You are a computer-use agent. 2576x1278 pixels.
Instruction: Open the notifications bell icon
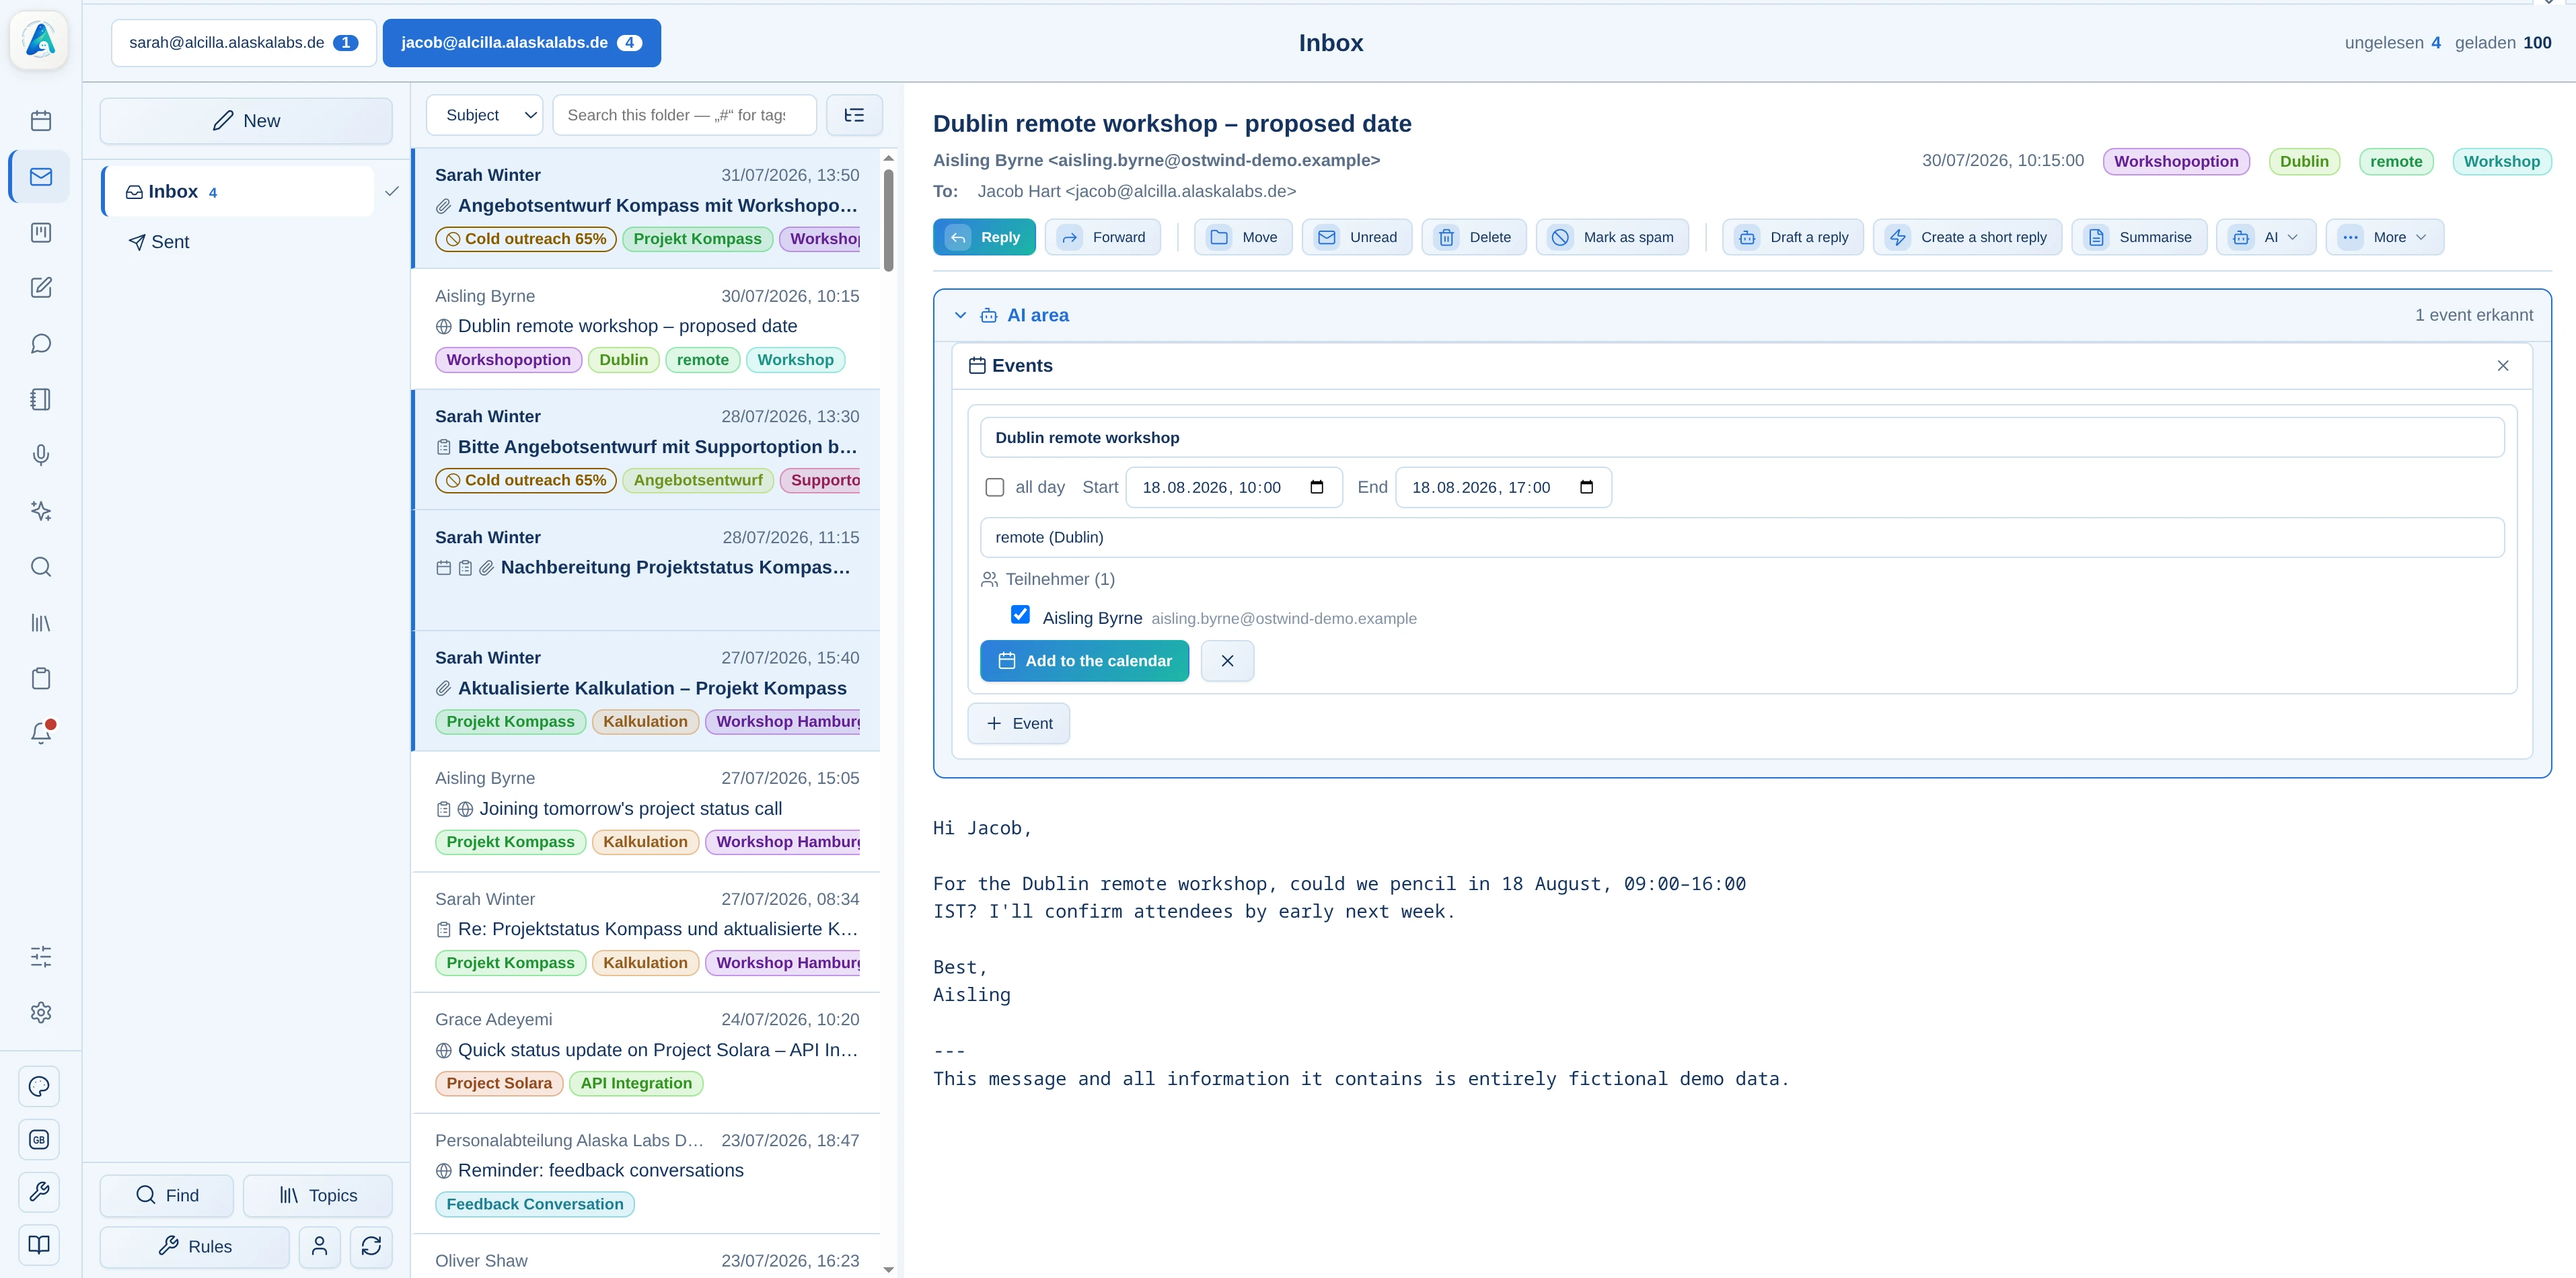point(41,733)
